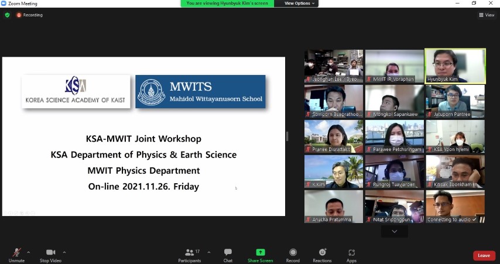This screenshot has height=264, width=500.
Task: Select Rungroj Tuayjaroen's video tile
Action: tap(395, 172)
